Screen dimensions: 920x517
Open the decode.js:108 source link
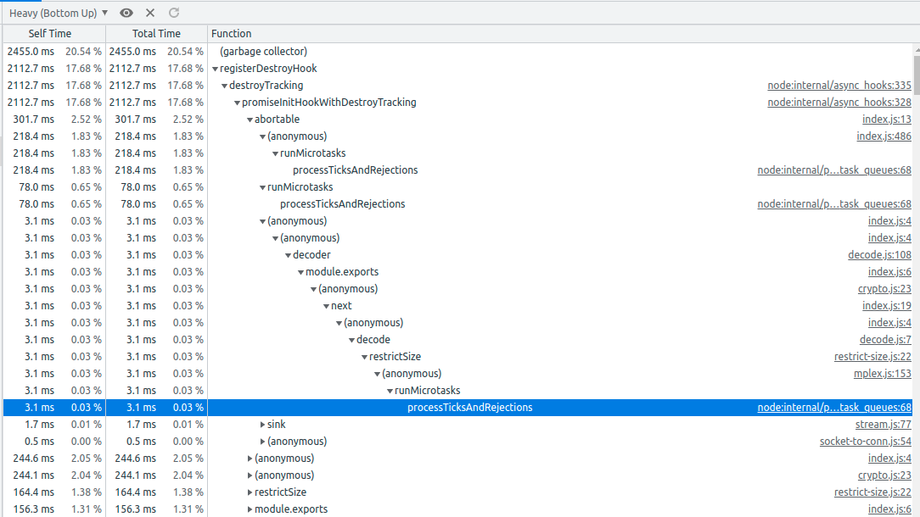coord(879,255)
